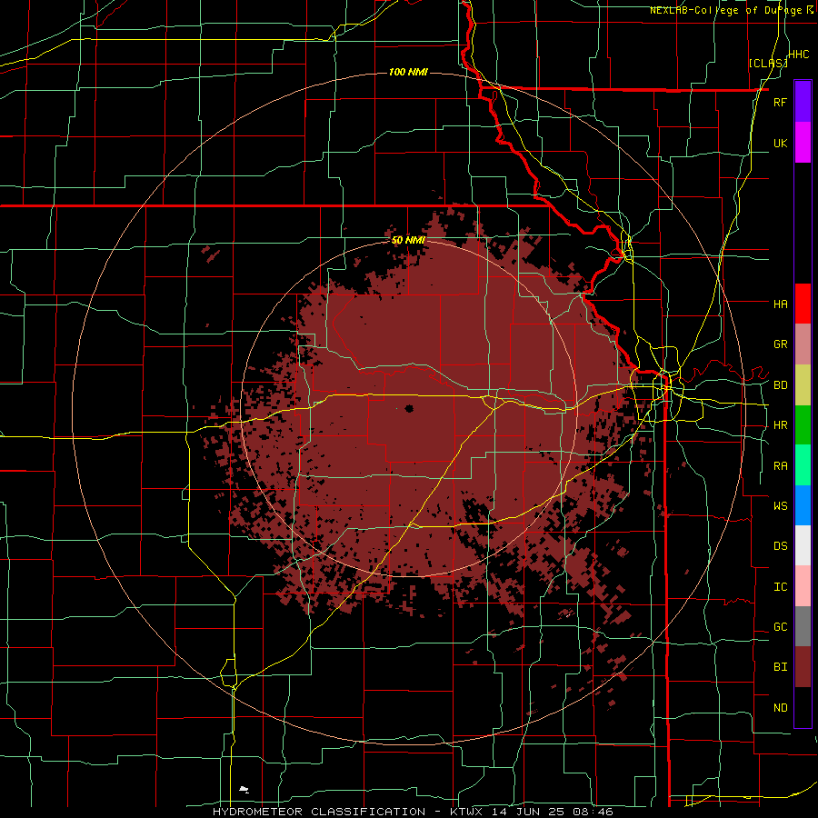The height and width of the screenshot is (818, 818).
Task: Click the purple RF color swatch in legend
Action: pos(803,102)
